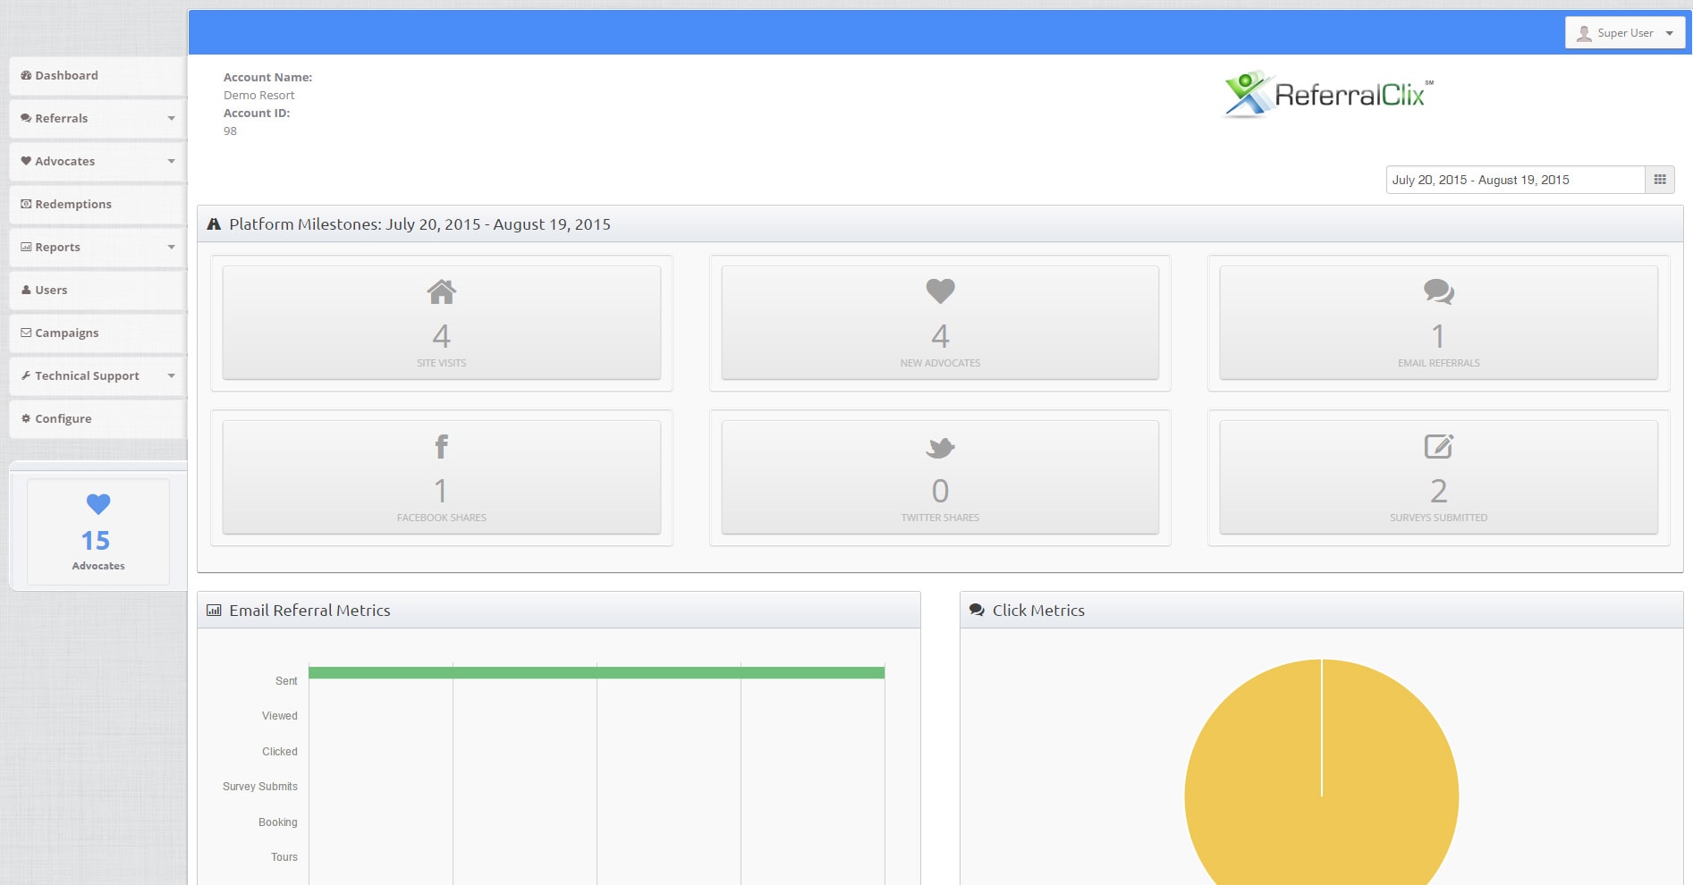
Task: Expand the Advocates sidebar arrow
Action: tap(171, 162)
